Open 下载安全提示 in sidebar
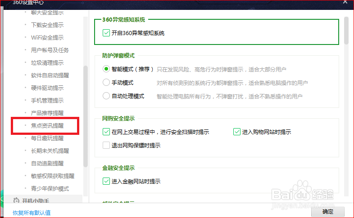Image resolution: width=354 pixels, height=218 pixels. coord(47,25)
